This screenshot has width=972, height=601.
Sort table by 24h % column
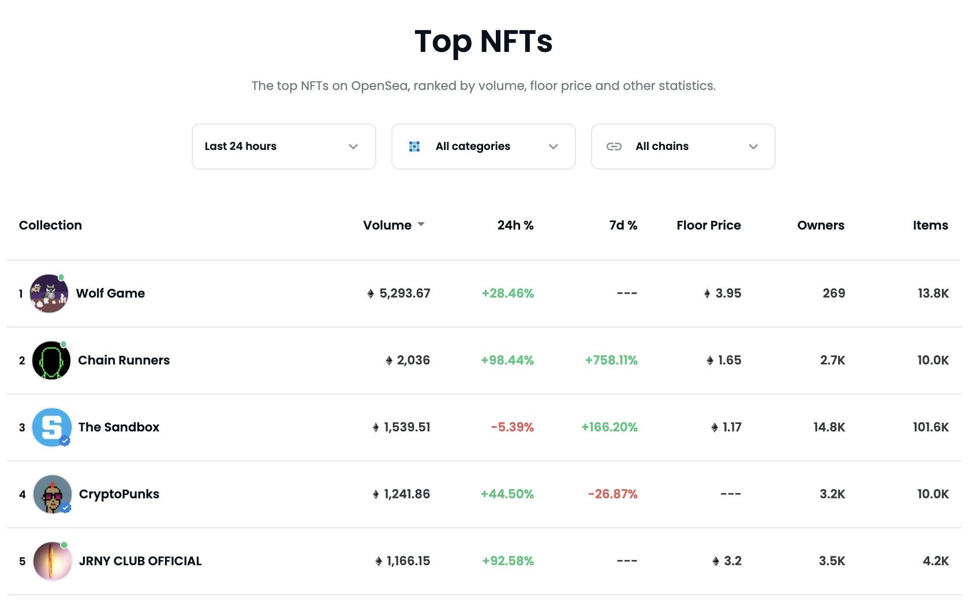tap(515, 226)
